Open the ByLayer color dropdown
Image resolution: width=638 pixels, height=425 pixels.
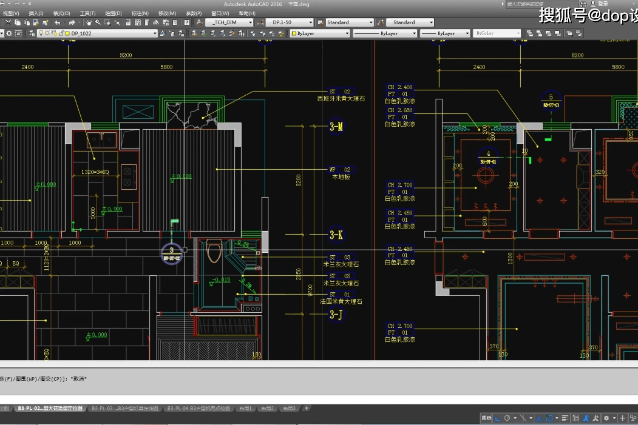[321, 33]
